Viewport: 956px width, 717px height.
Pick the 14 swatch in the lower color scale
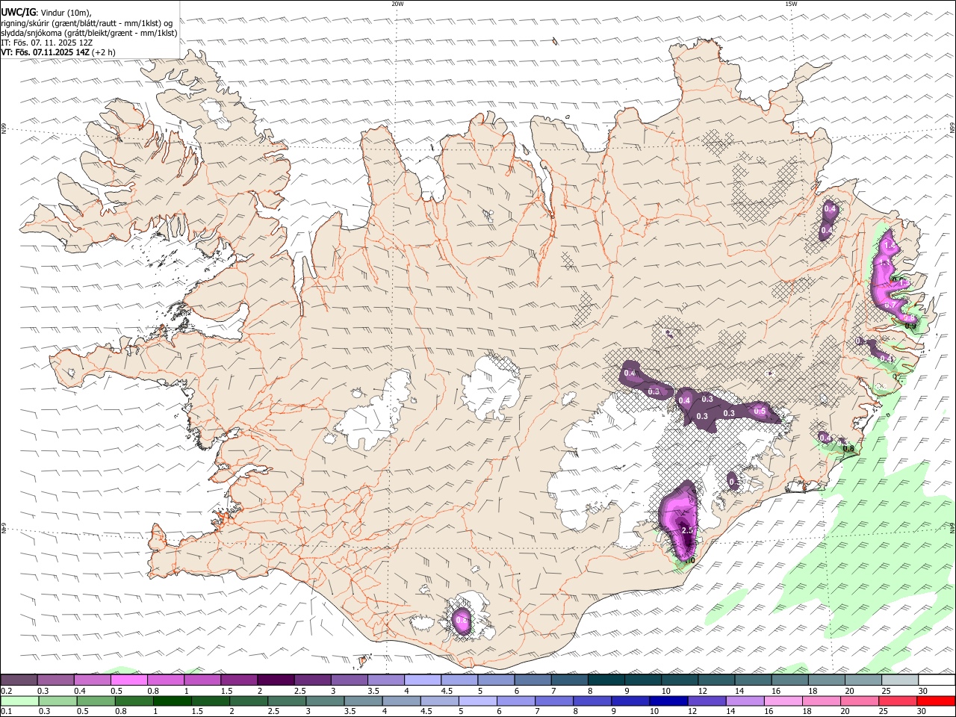coord(745,701)
